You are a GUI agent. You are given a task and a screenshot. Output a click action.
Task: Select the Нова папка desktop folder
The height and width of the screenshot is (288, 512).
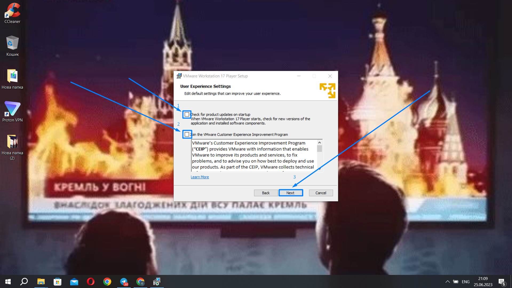pos(12,79)
